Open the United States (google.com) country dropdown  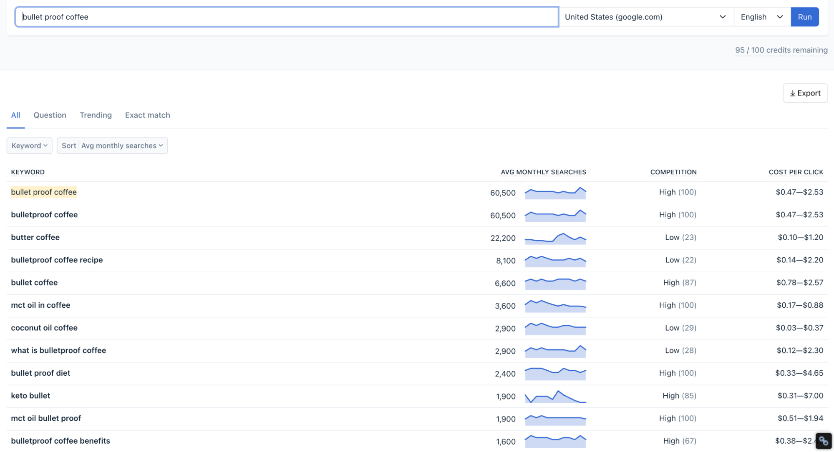645,17
